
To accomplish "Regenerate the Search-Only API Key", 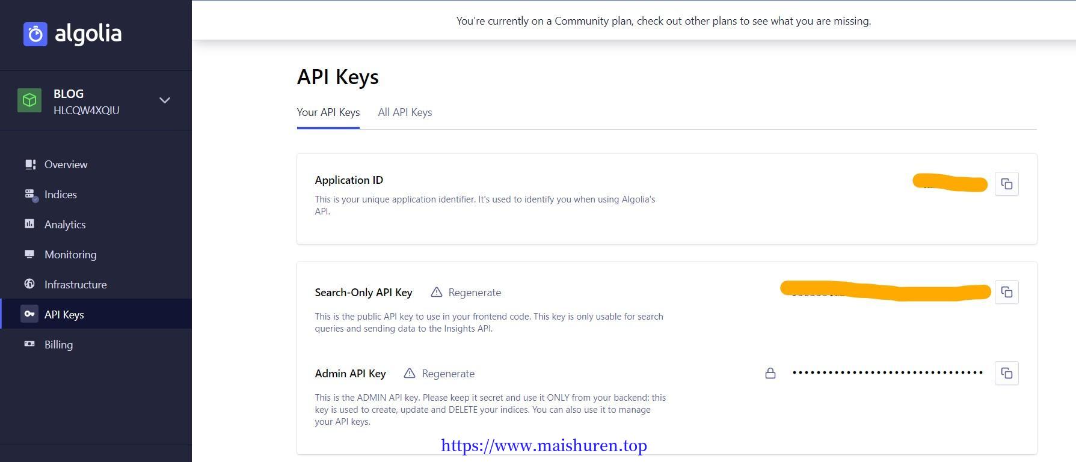I will [466, 293].
